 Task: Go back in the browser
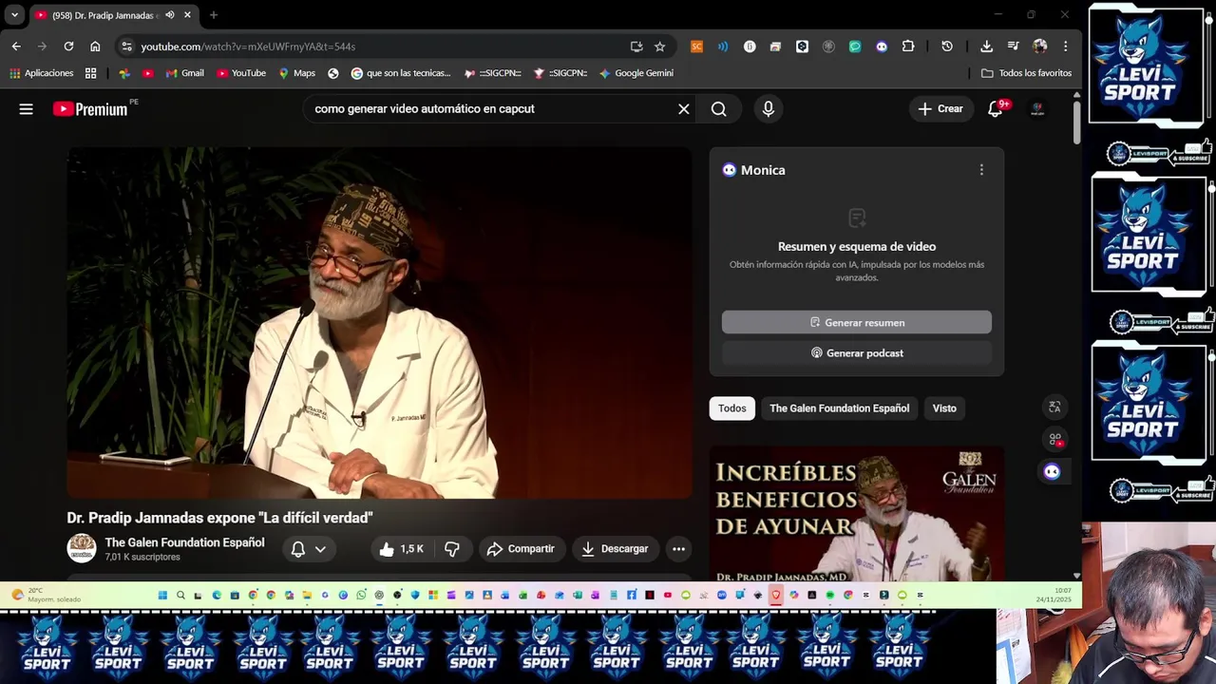pos(16,47)
